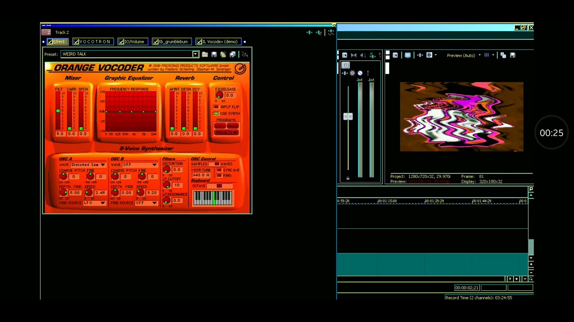This screenshot has height=322, width=574.
Task: Click the PASTE program button
Action: click(233, 126)
